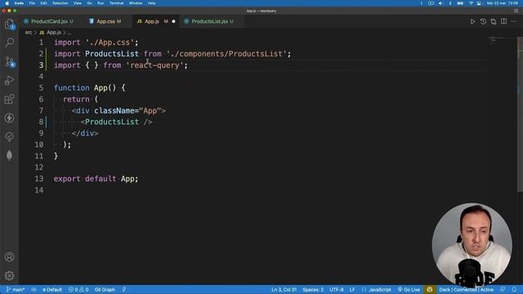This screenshot has width=523, height=294.
Task: Open the Search view in the activity bar
Action: pyautogui.click(x=10, y=42)
